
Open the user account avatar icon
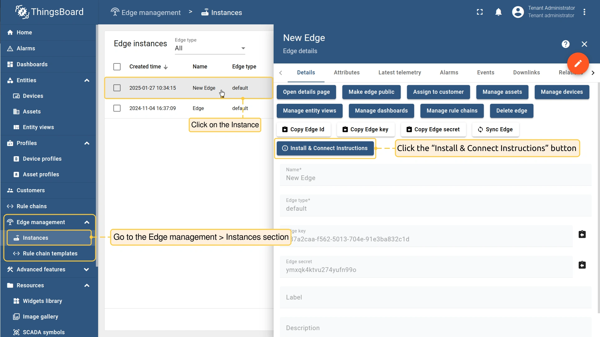[x=518, y=12]
